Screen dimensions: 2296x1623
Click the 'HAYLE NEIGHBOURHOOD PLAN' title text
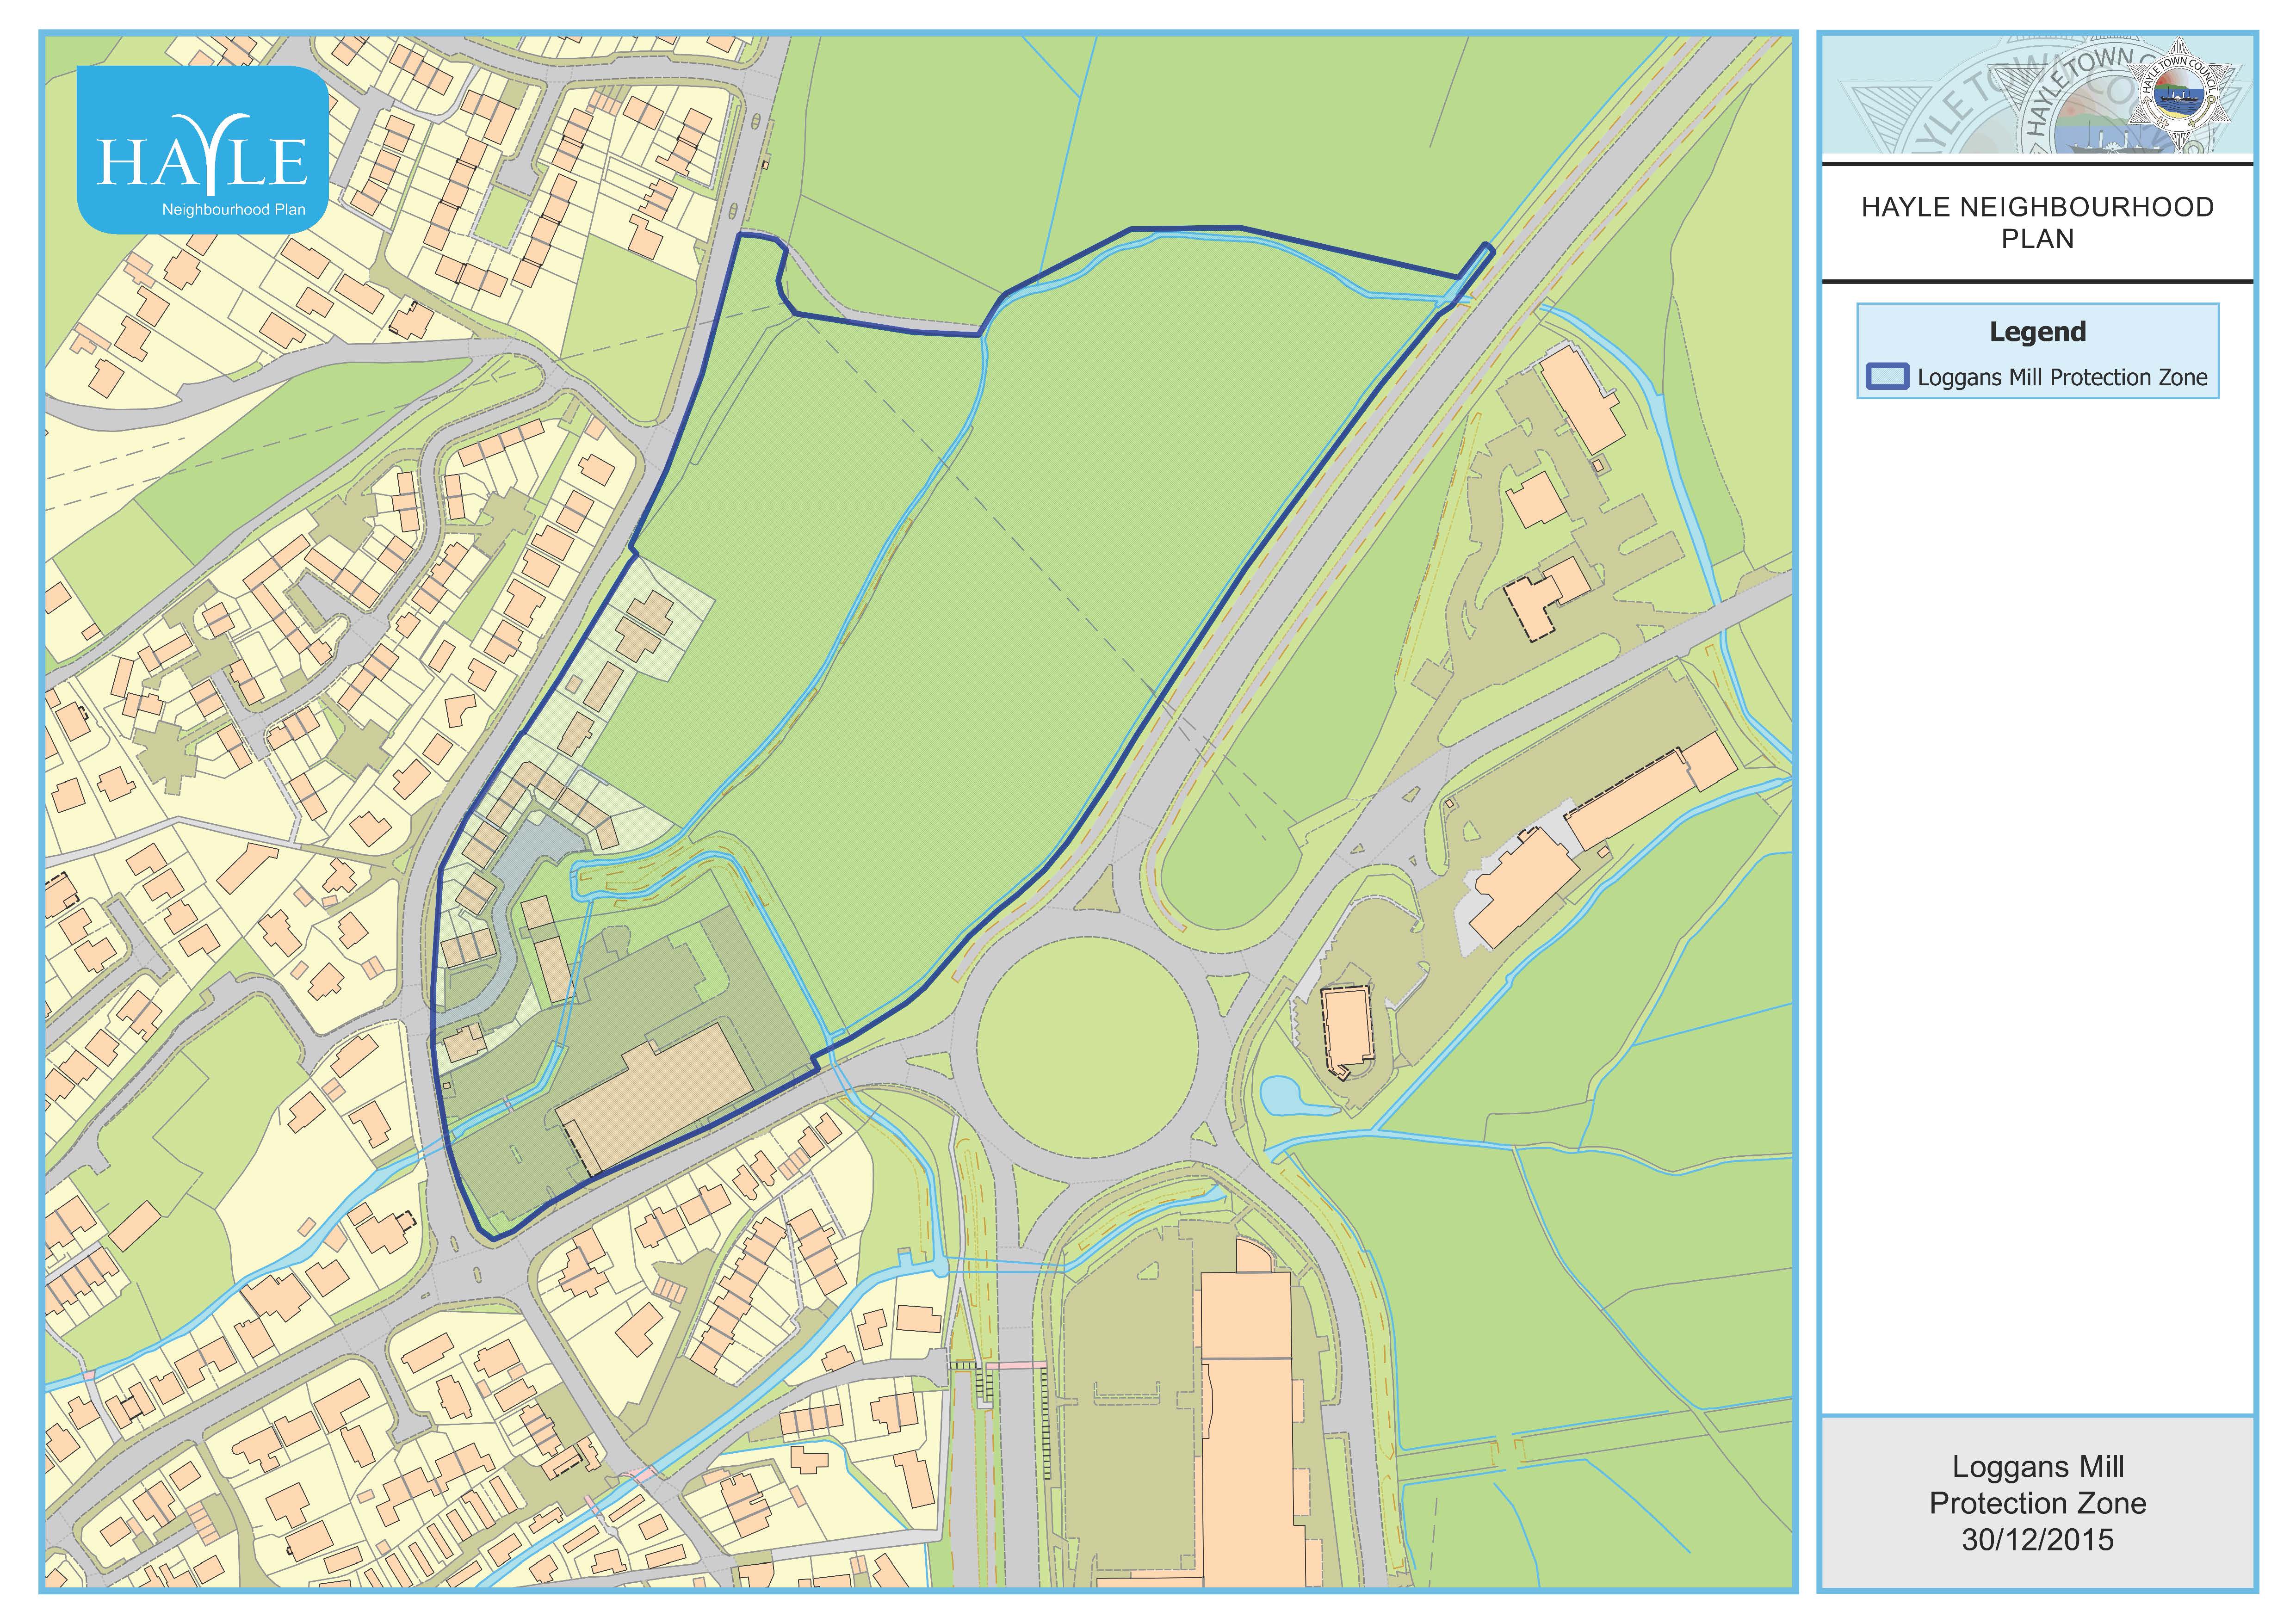point(2037,223)
